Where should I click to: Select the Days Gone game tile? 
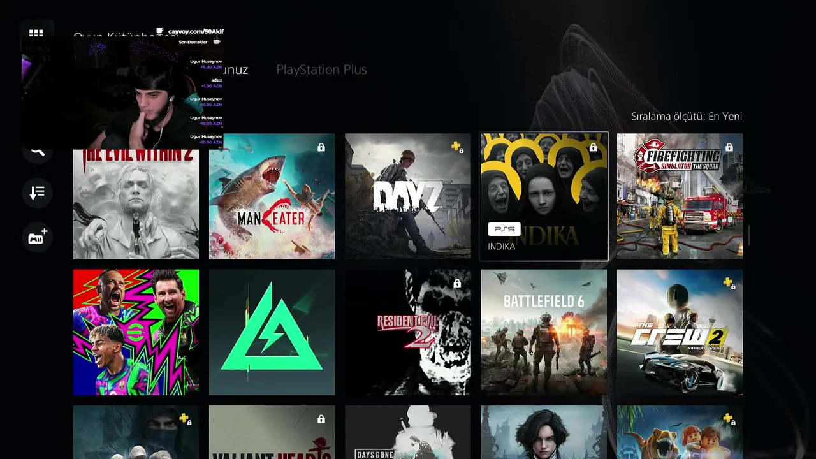(408, 432)
